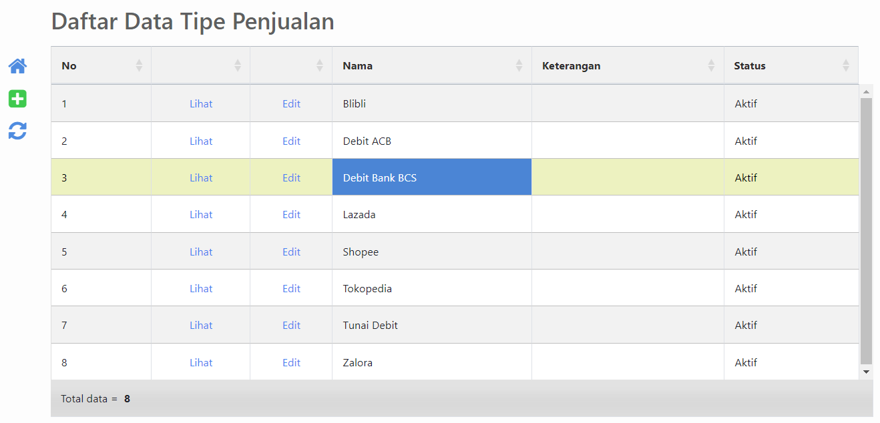Viewport: 880px width, 423px height.
Task: Edit the Blibli entry
Action: [x=291, y=103]
